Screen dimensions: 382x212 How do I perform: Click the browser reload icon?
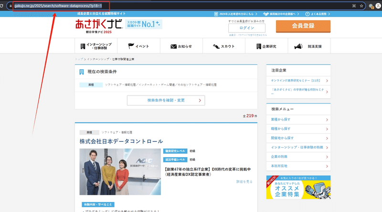(1, 6)
